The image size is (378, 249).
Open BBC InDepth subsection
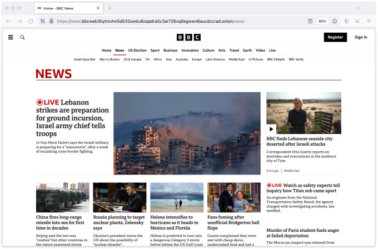276,59
